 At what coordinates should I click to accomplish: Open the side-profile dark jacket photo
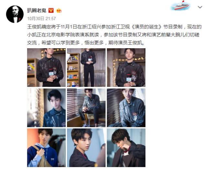coord(86,148)
